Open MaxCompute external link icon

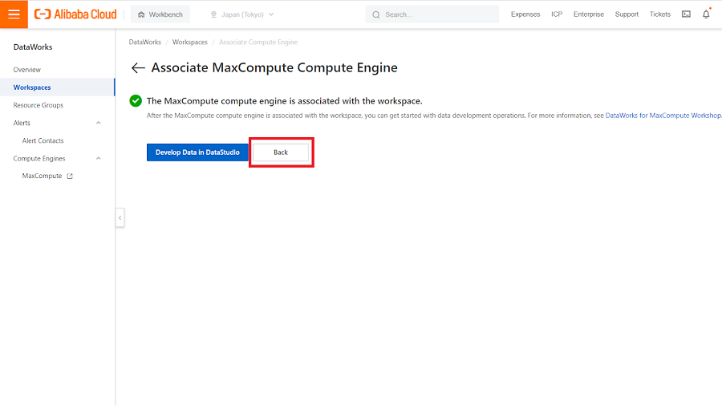click(x=70, y=177)
